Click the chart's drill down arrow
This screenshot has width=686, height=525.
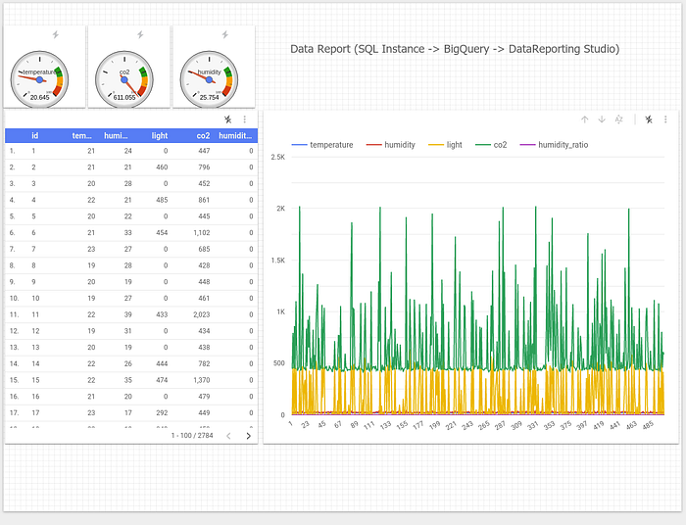602,119
